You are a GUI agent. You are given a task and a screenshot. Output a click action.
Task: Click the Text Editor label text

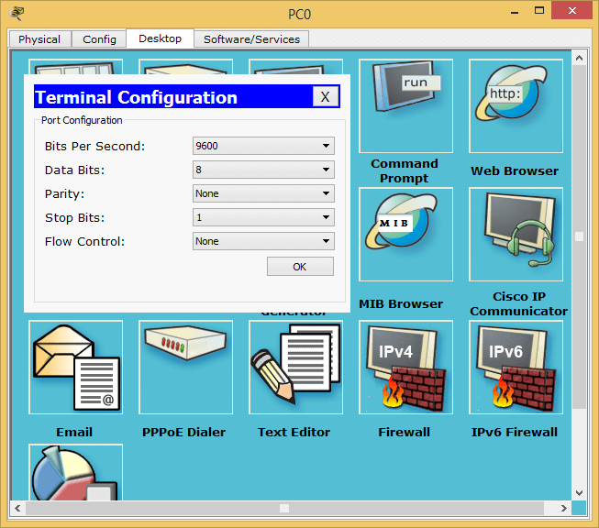294,432
